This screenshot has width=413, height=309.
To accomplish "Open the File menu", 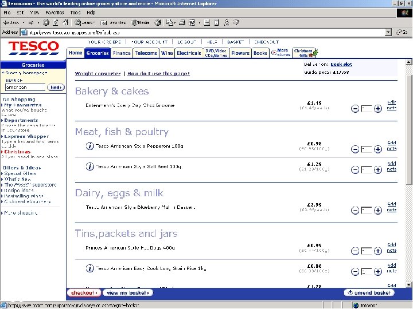I will [7, 13].
